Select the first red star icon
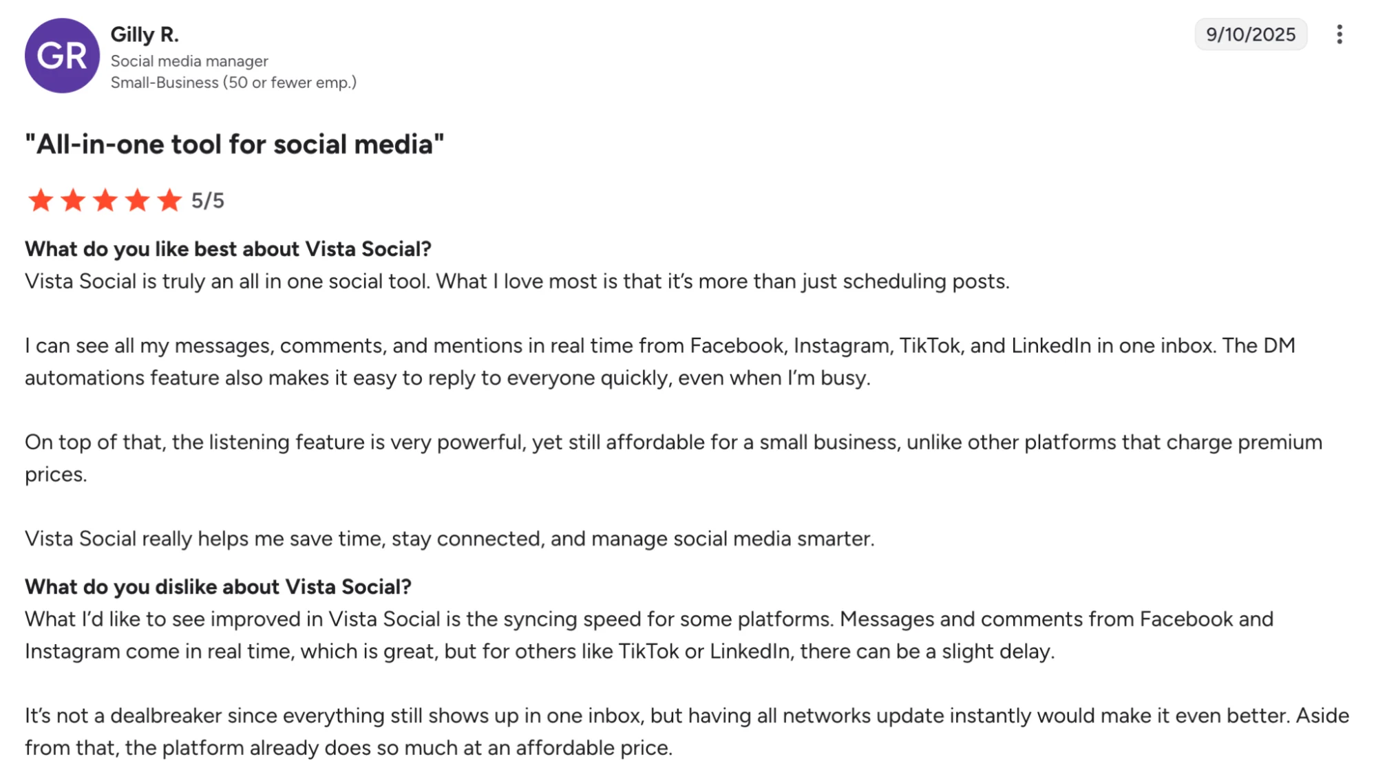The image size is (1376, 770). click(39, 200)
